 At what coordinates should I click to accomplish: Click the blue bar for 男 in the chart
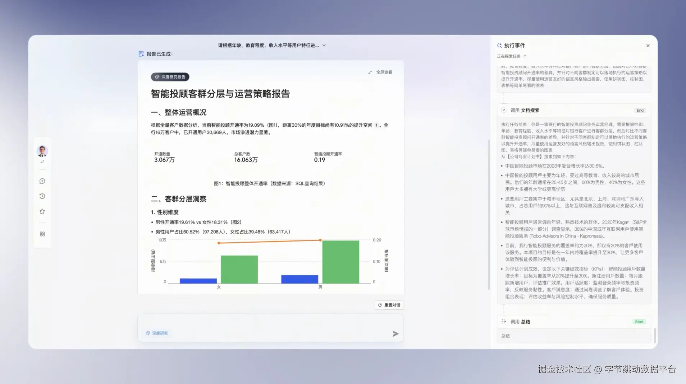click(299, 279)
